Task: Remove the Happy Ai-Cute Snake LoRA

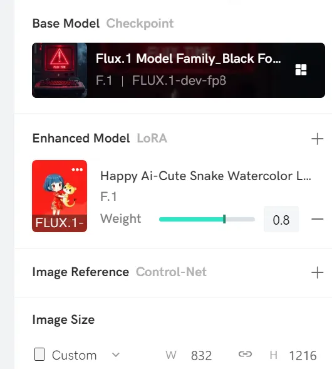Action: click(318, 219)
